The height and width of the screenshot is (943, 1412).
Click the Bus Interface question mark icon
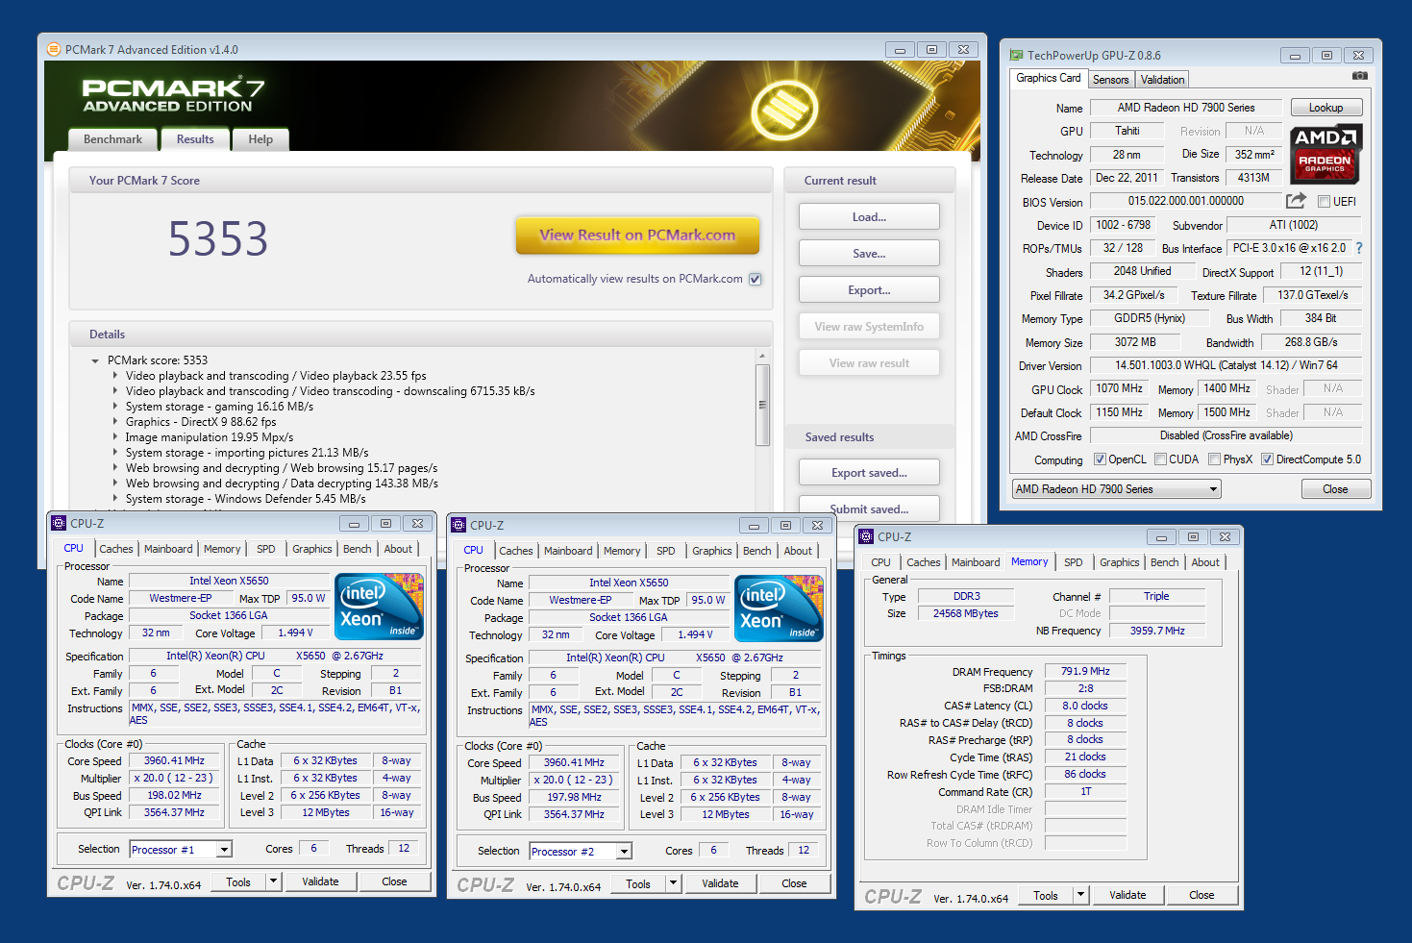pos(1359,248)
